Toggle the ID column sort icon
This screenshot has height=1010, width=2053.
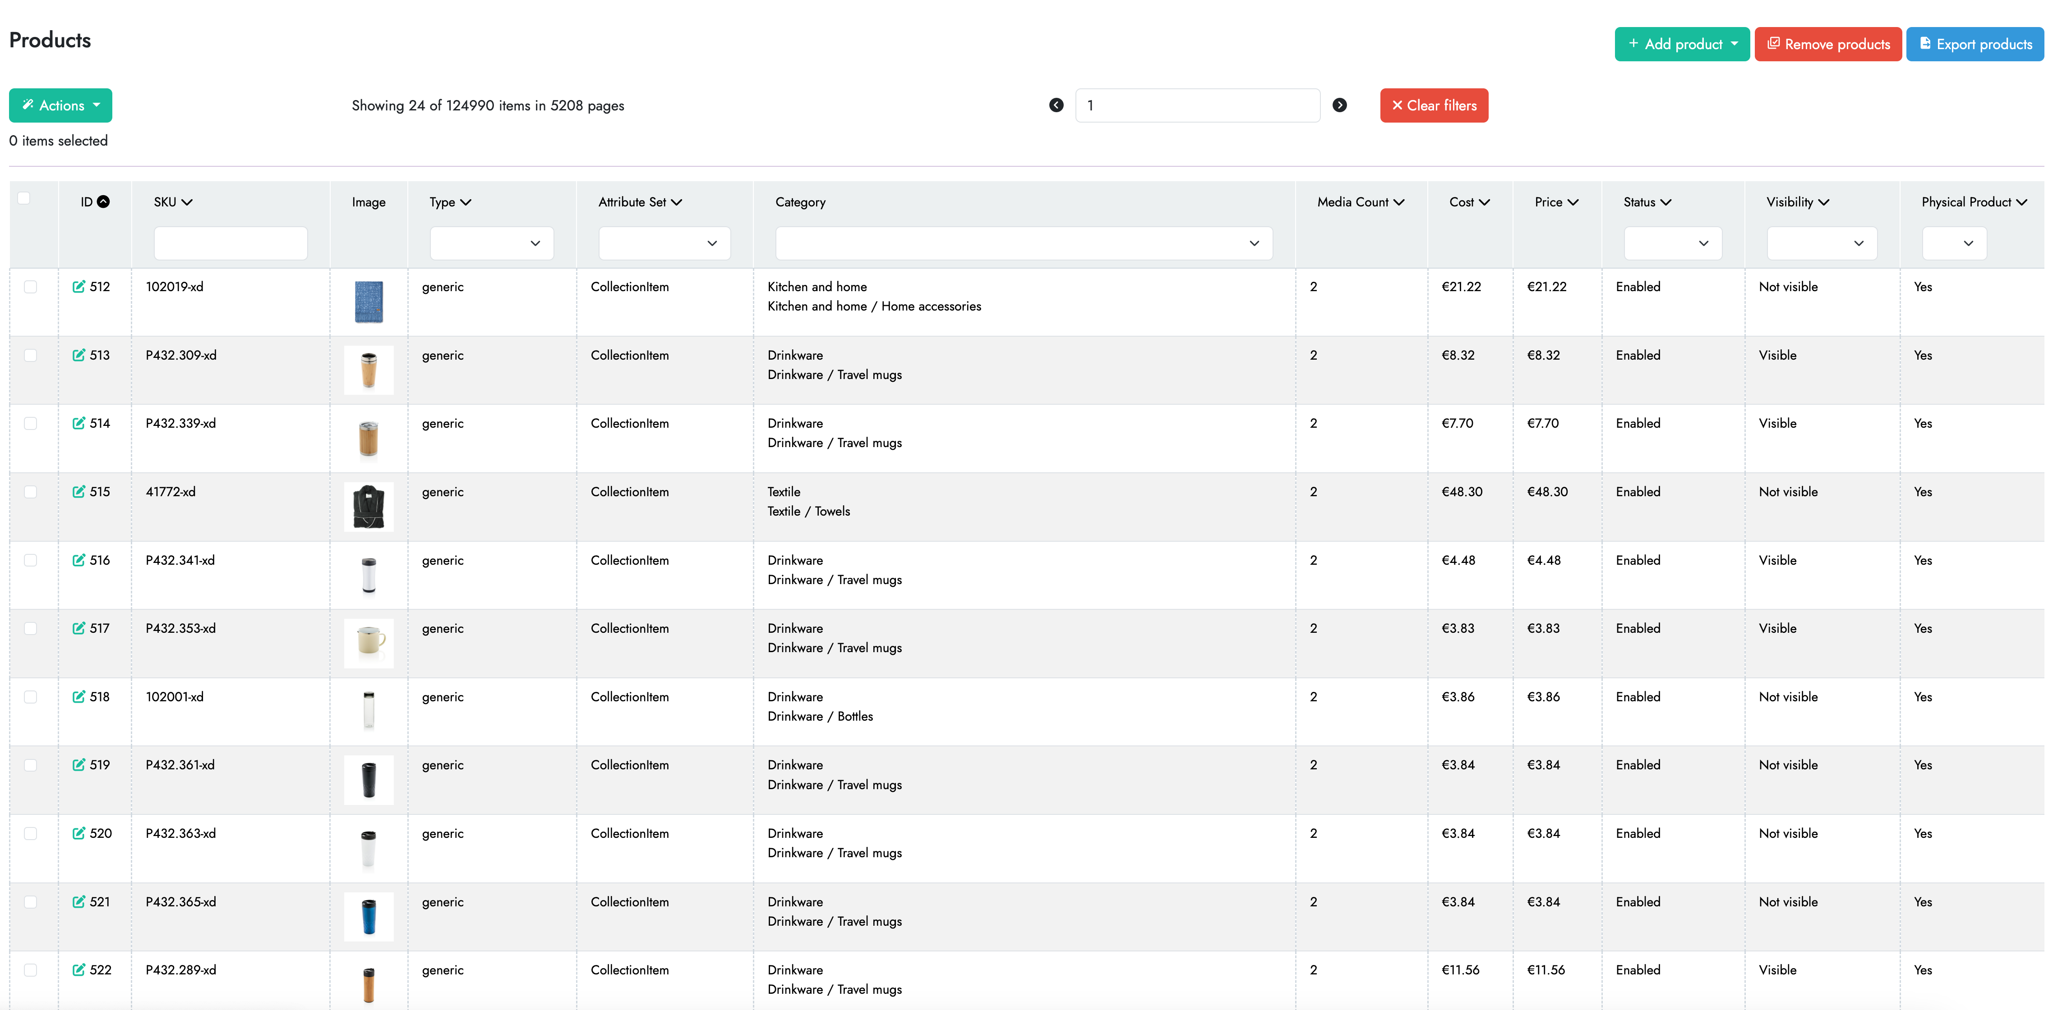[104, 201]
